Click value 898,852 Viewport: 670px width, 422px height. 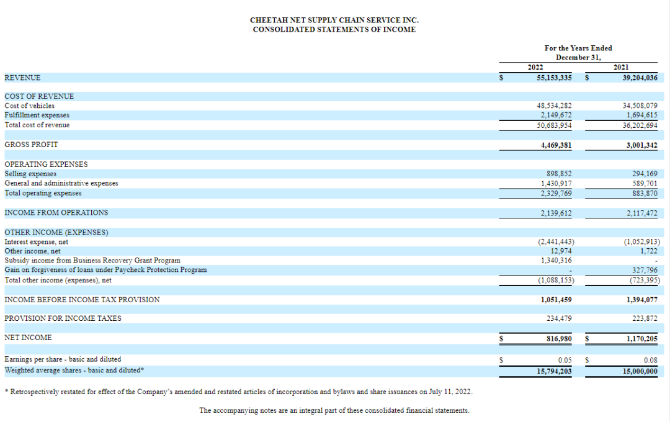559,174
